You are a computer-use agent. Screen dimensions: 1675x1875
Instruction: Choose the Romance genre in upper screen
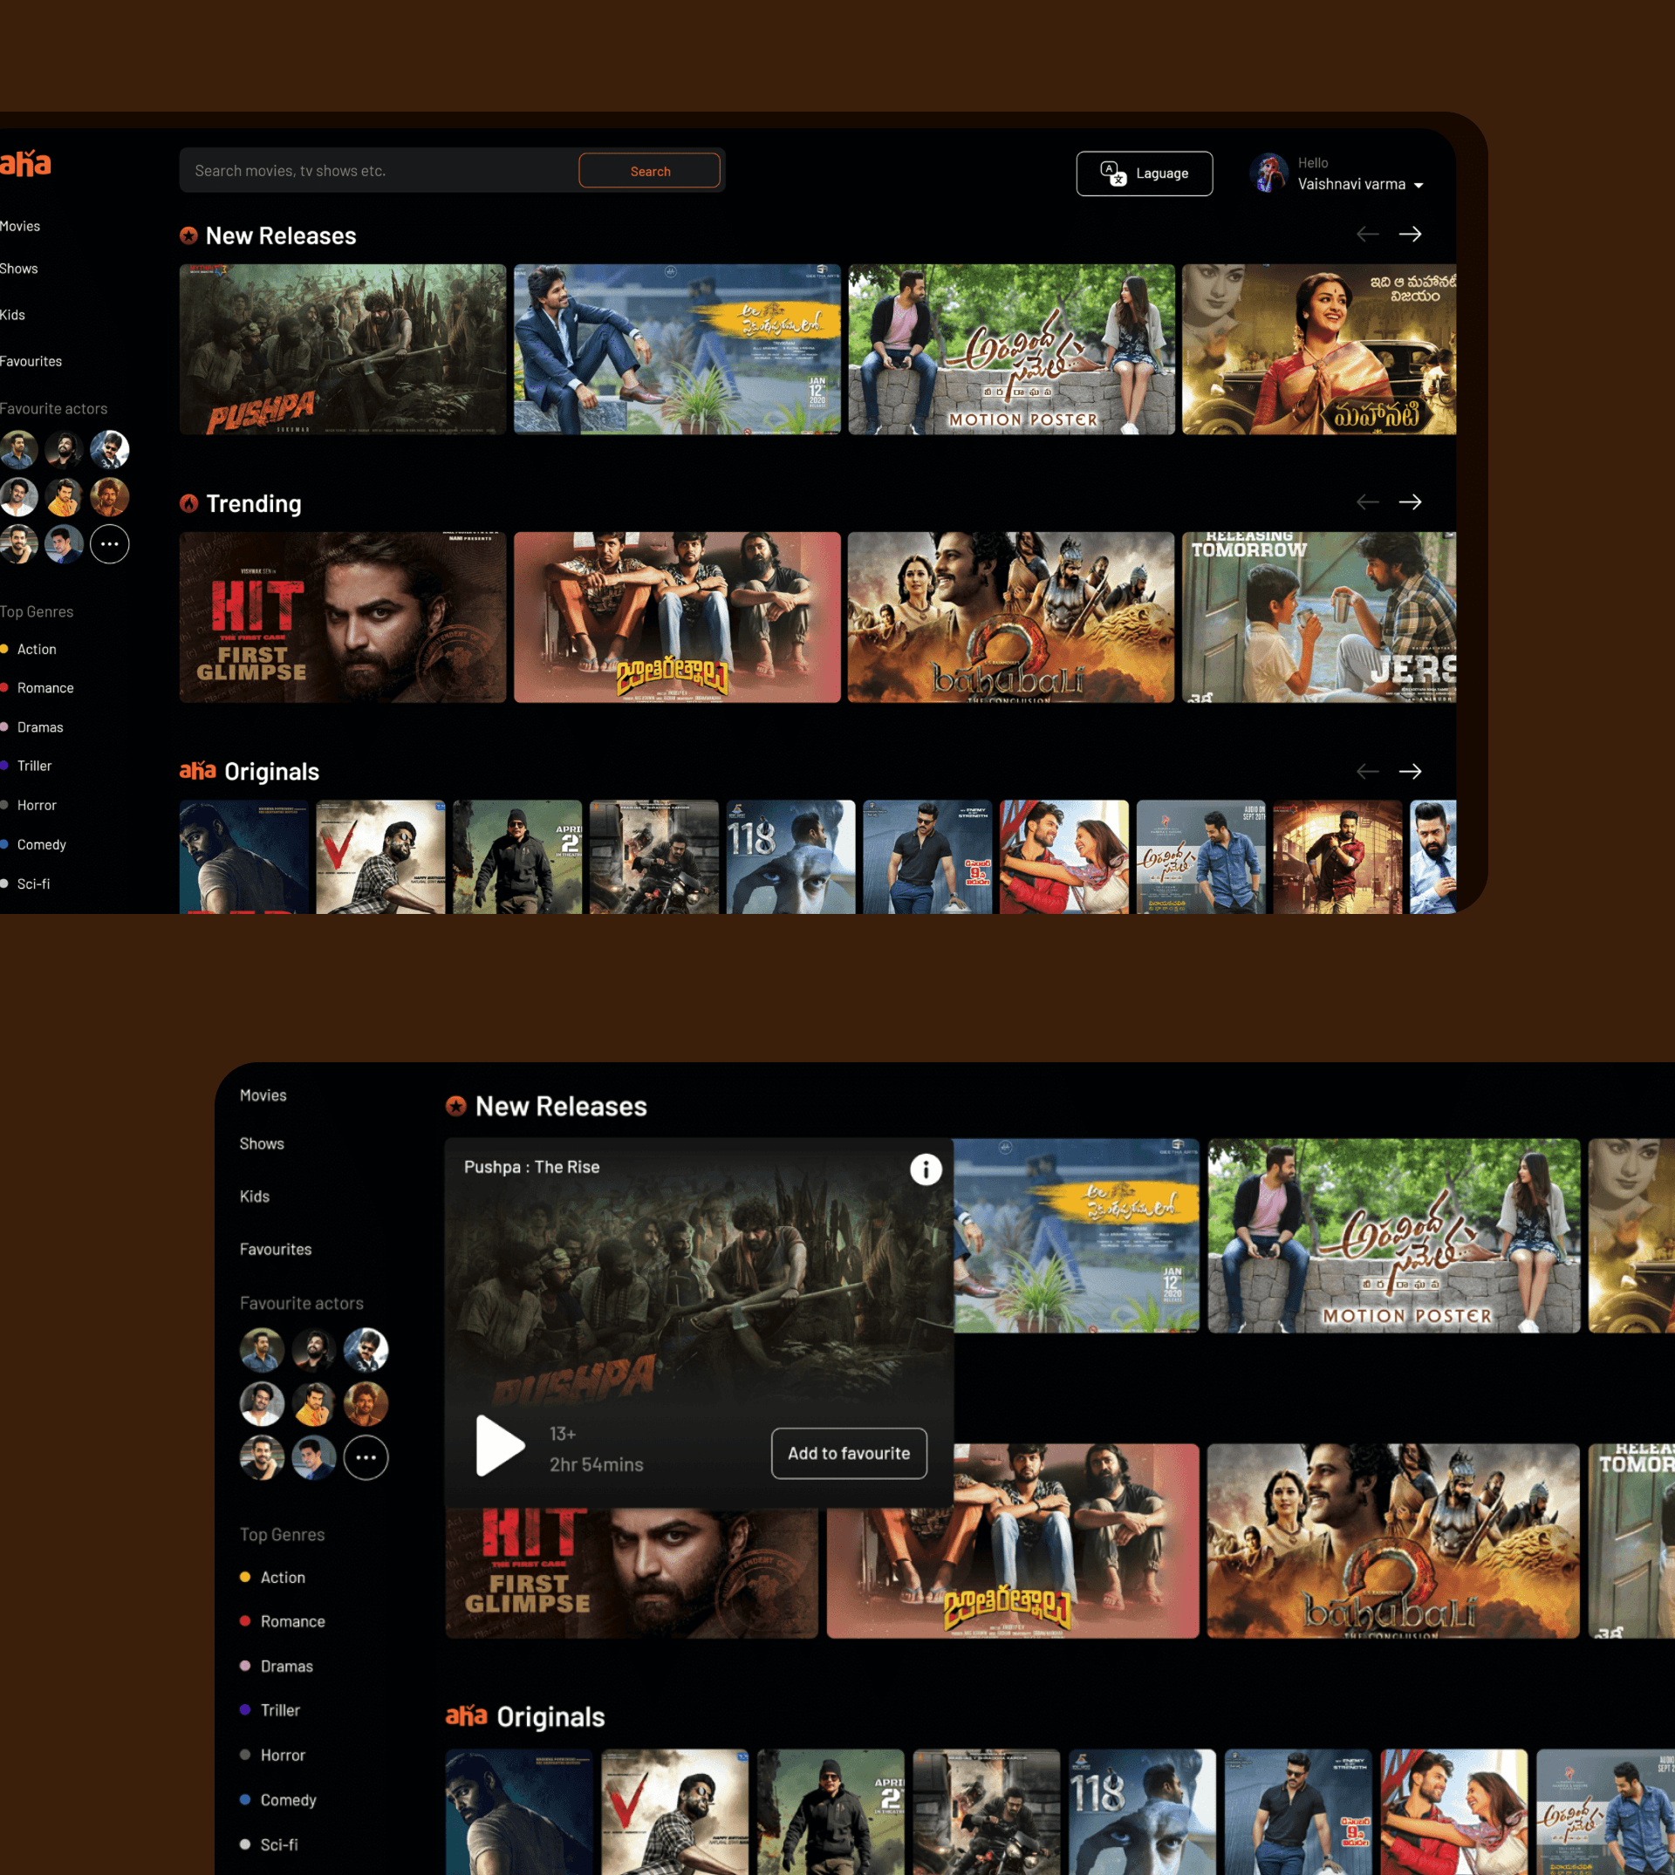click(37, 688)
